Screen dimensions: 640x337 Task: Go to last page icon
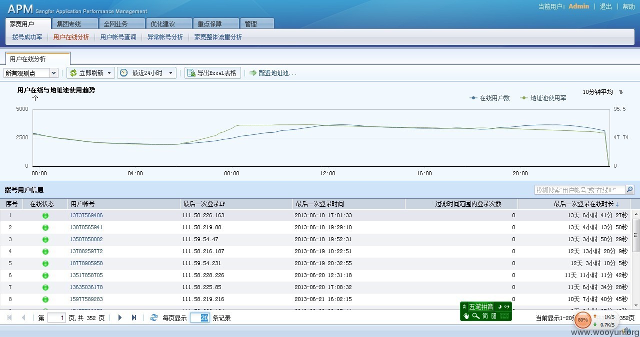[x=134, y=318]
